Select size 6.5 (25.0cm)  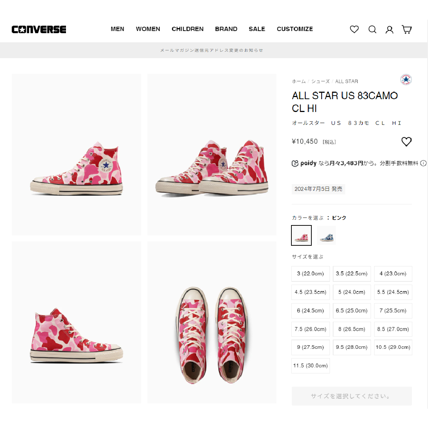[x=352, y=311]
